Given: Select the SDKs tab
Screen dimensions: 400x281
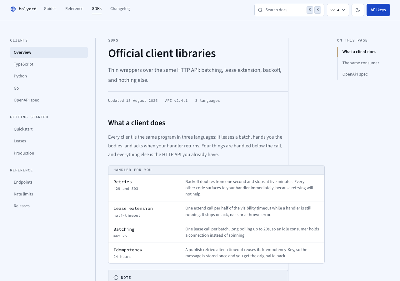Looking at the screenshot, I should coord(97,9).
